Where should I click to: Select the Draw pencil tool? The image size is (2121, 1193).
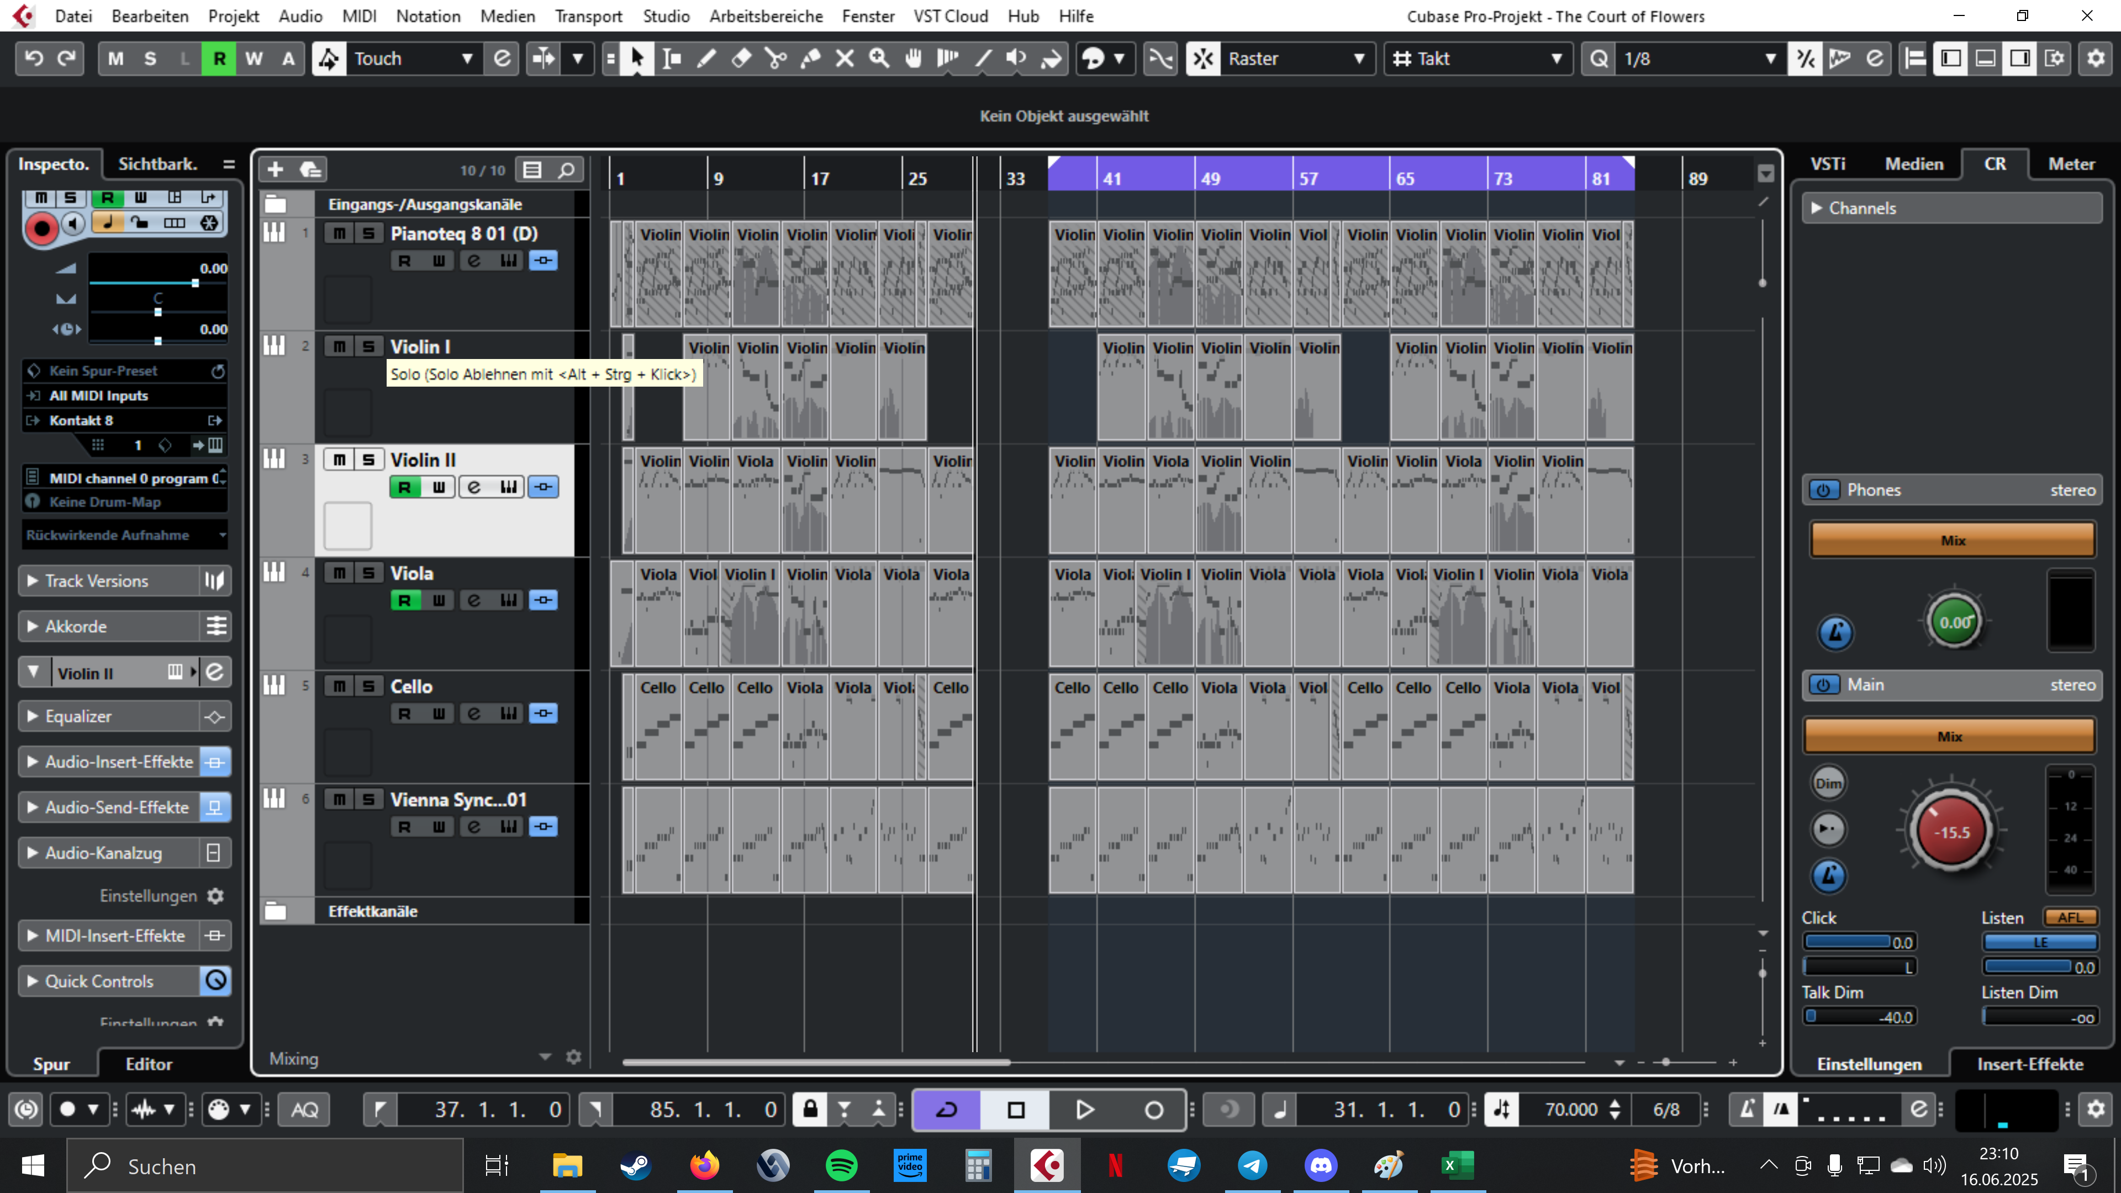706,59
